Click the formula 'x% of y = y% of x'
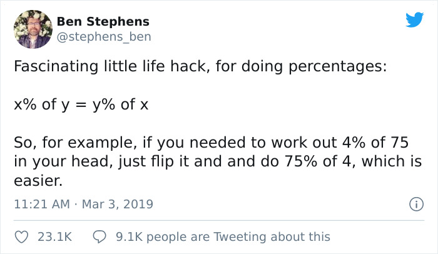Viewport: 438px width, 254px height. pyautogui.click(x=81, y=104)
